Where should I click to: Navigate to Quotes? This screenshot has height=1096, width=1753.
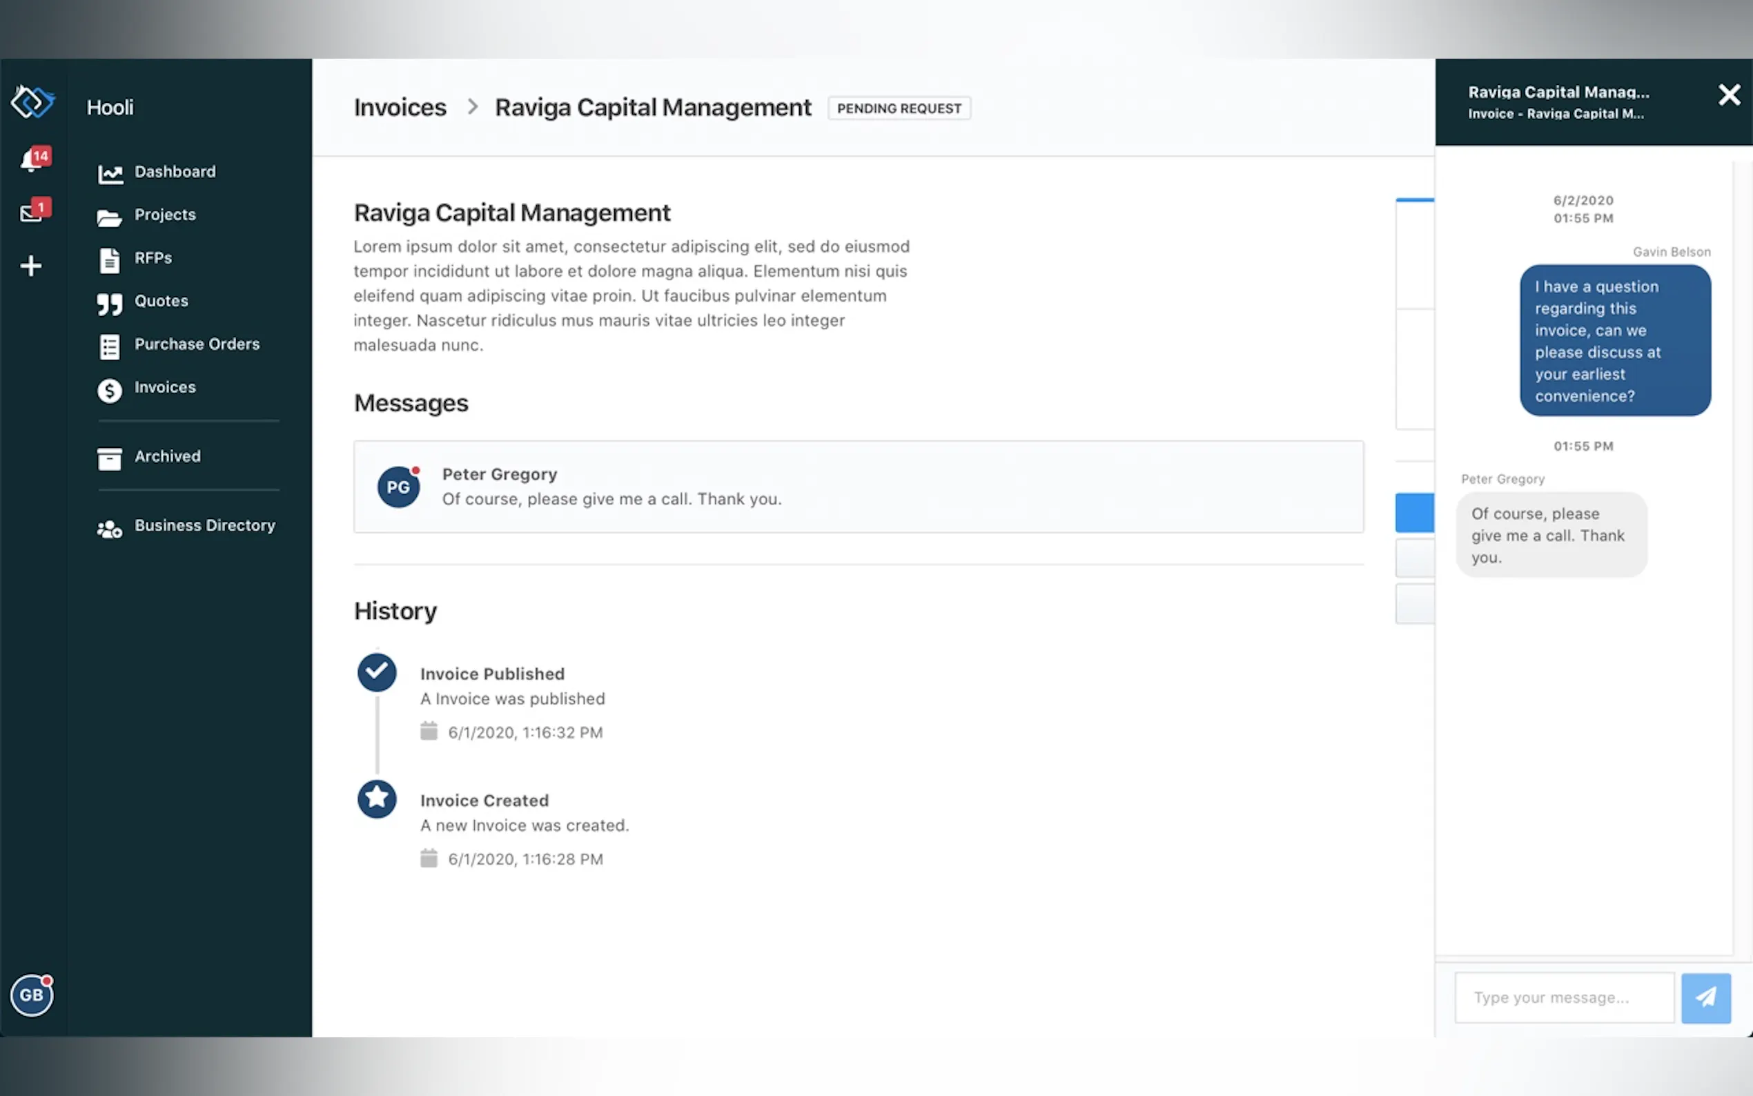161,301
